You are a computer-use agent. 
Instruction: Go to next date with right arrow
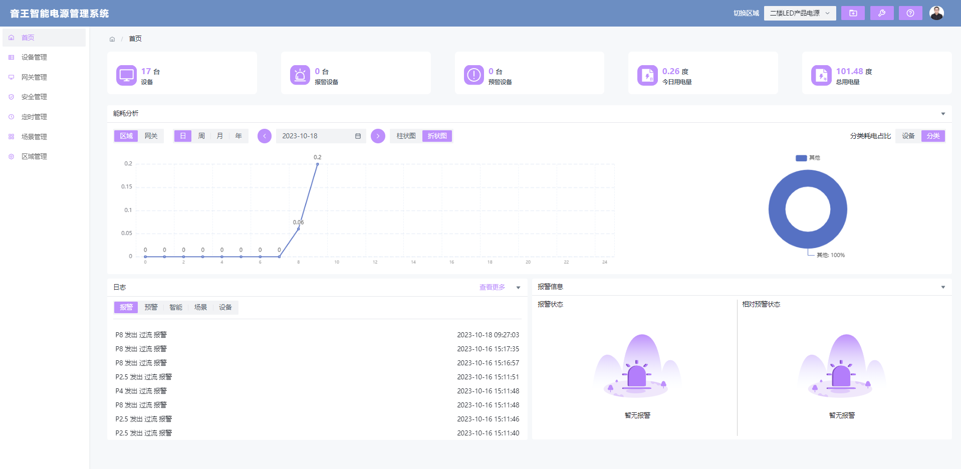point(378,136)
